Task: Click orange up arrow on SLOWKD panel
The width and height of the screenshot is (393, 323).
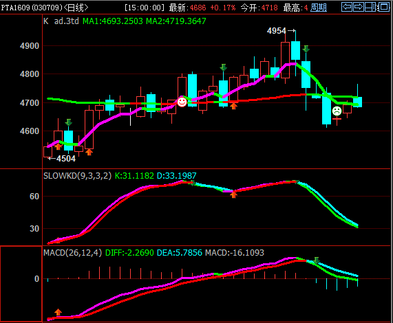Action: [x=233, y=194]
